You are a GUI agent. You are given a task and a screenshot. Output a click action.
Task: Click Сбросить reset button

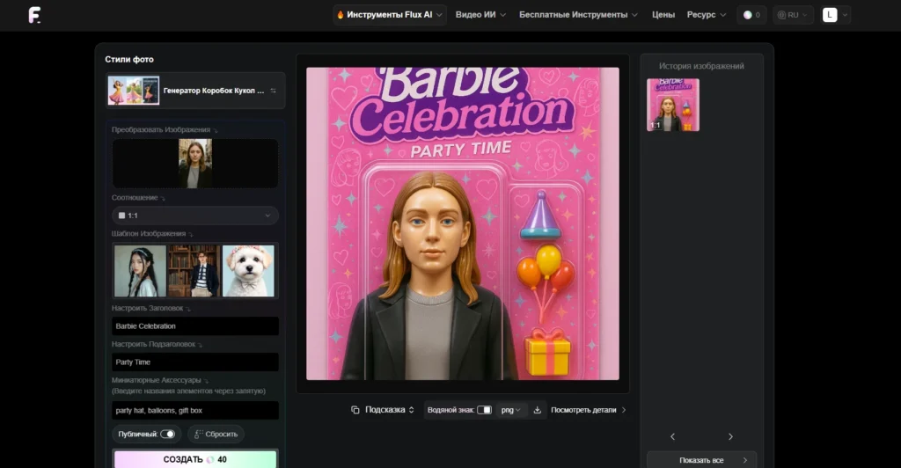[216, 434]
